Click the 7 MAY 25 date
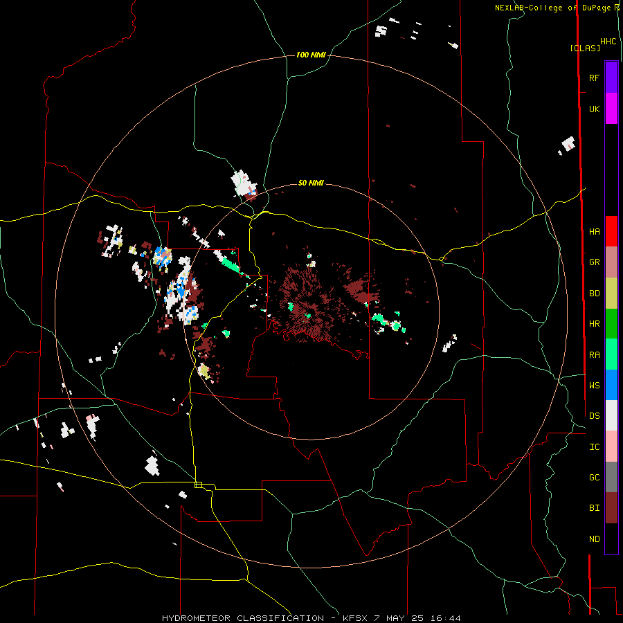The image size is (623, 623). 399,618
